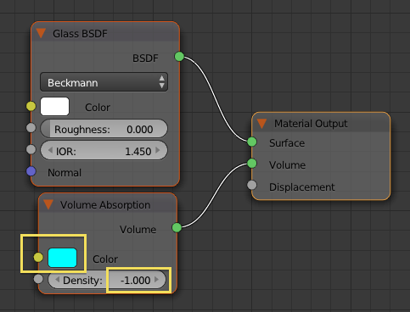Increase IOR with the right arrow
Screen dimensions: 410x312
coord(158,150)
